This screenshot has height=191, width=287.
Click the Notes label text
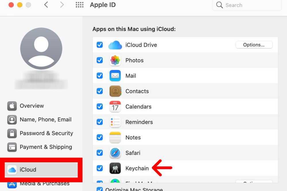[133, 137]
